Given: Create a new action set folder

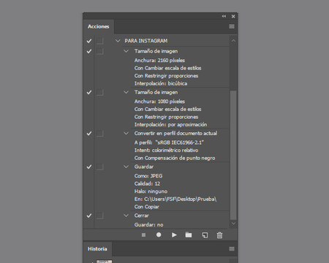Looking at the screenshot, I should pyautogui.click(x=189, y=235).
